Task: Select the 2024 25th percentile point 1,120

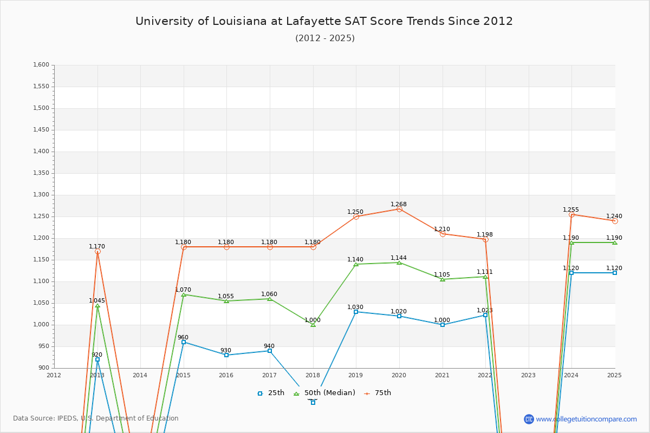Action: 571,273
